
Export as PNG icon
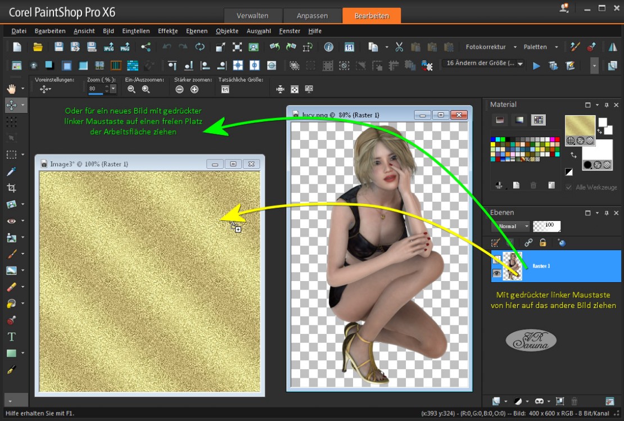[x=125, y=47]
